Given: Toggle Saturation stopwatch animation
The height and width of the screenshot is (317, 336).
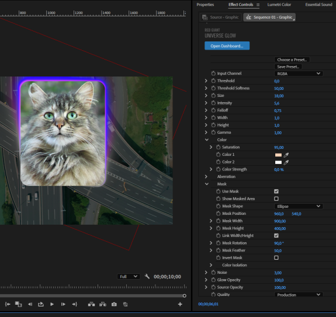Looking at the screenshot, I should [x=218, y=147].
